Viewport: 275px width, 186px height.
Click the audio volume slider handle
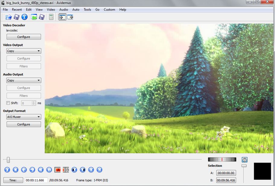tap(244, 166)
